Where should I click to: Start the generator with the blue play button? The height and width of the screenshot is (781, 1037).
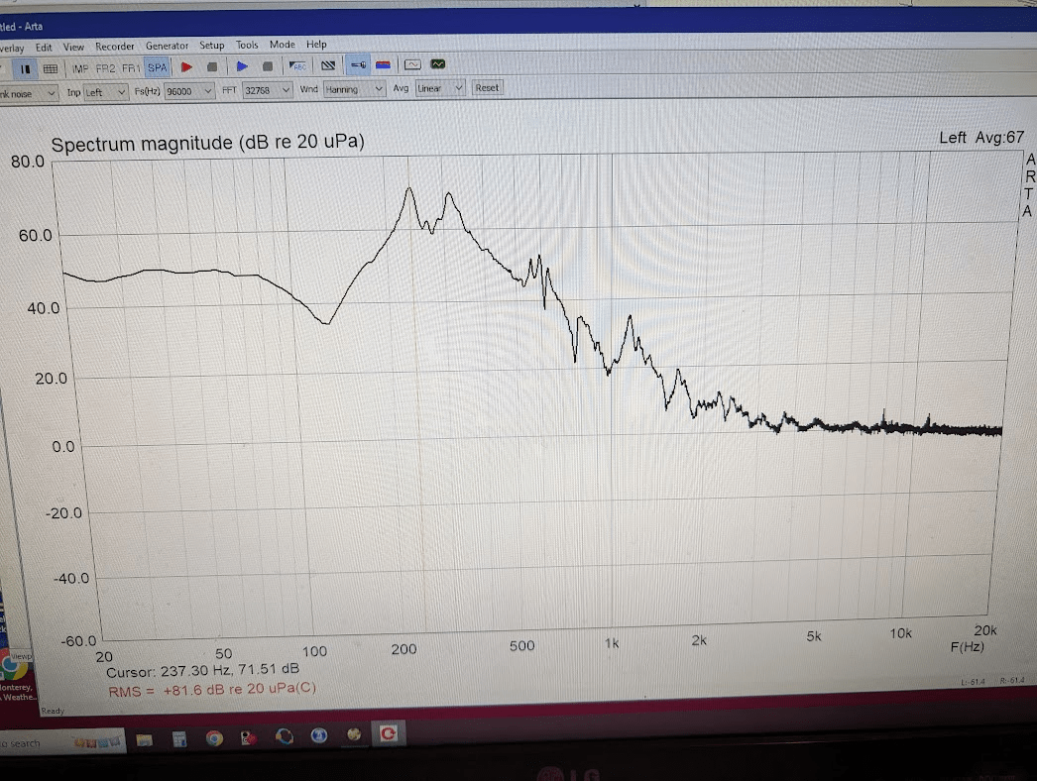point(242,66)
